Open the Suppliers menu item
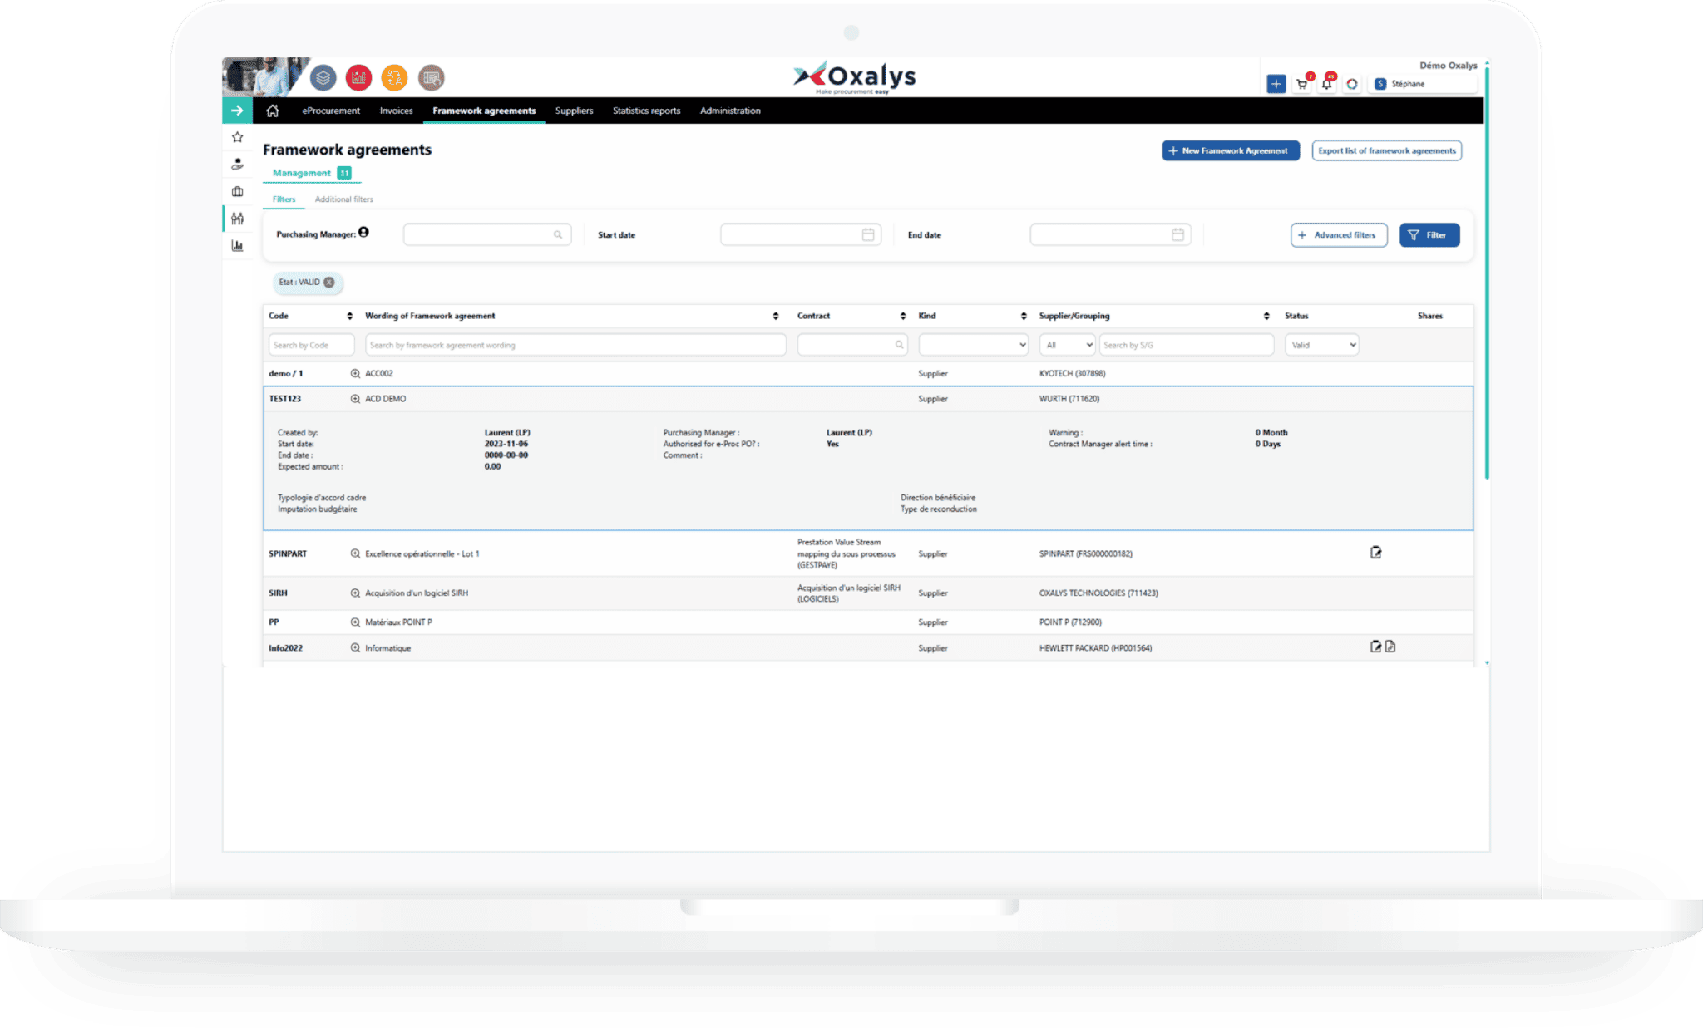 click(575, 111)
